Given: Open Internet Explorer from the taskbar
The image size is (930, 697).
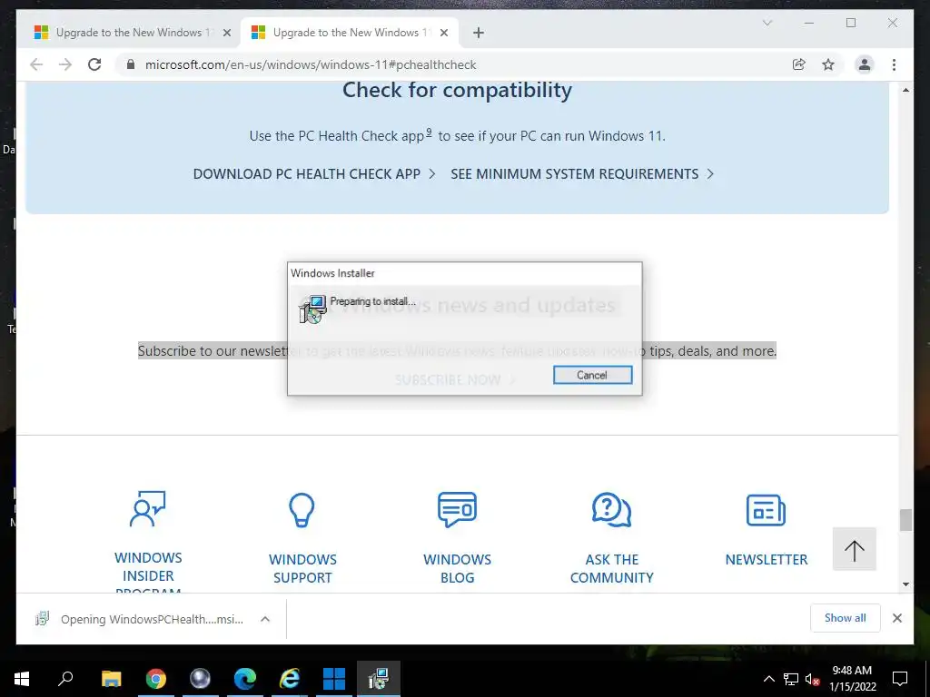Looking at the screenshot, I should point(290,679).
